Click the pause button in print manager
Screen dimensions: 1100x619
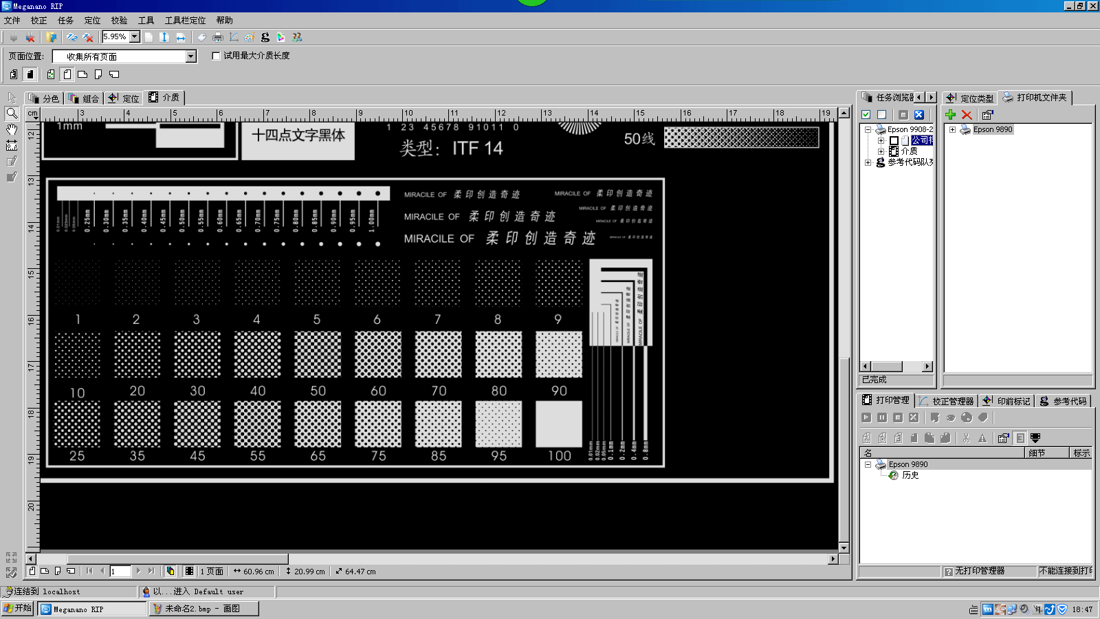coord(882,417)
